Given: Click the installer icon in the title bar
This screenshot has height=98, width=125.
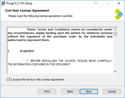Looking at the screenshot, I should (3, 3).
